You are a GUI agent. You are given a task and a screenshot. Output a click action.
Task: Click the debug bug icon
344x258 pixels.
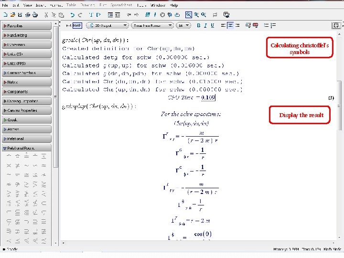point(170,15)
